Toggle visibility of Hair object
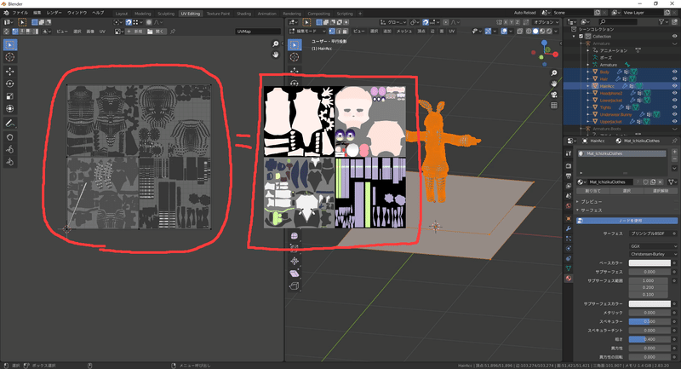Image resolution: width=681 pixels, height=369 pixels. tap(674, 78)
